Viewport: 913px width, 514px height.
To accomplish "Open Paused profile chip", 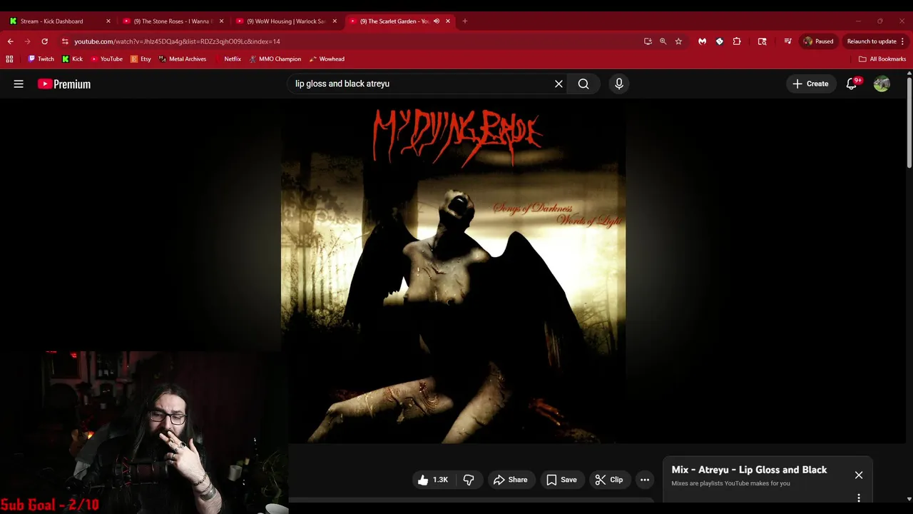I will pos(818,41).
